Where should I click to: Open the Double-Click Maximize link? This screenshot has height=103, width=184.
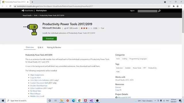tap(39, 86)
